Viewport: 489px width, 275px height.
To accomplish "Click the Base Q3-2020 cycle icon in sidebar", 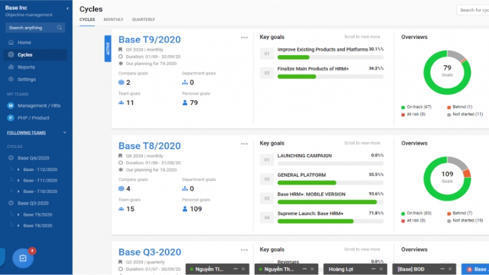I will tap(11, 203).
